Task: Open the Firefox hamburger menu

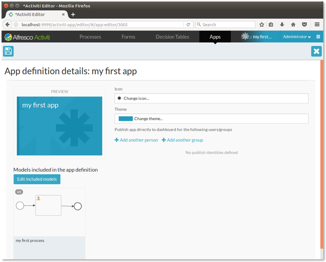Action: tap(317, 24)
